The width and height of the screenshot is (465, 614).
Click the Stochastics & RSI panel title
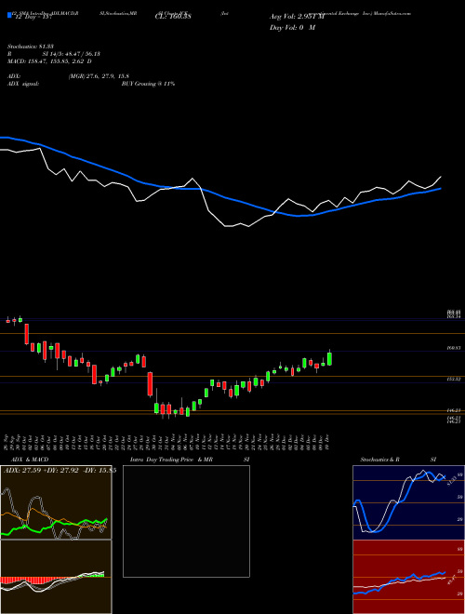coord(398,460)
